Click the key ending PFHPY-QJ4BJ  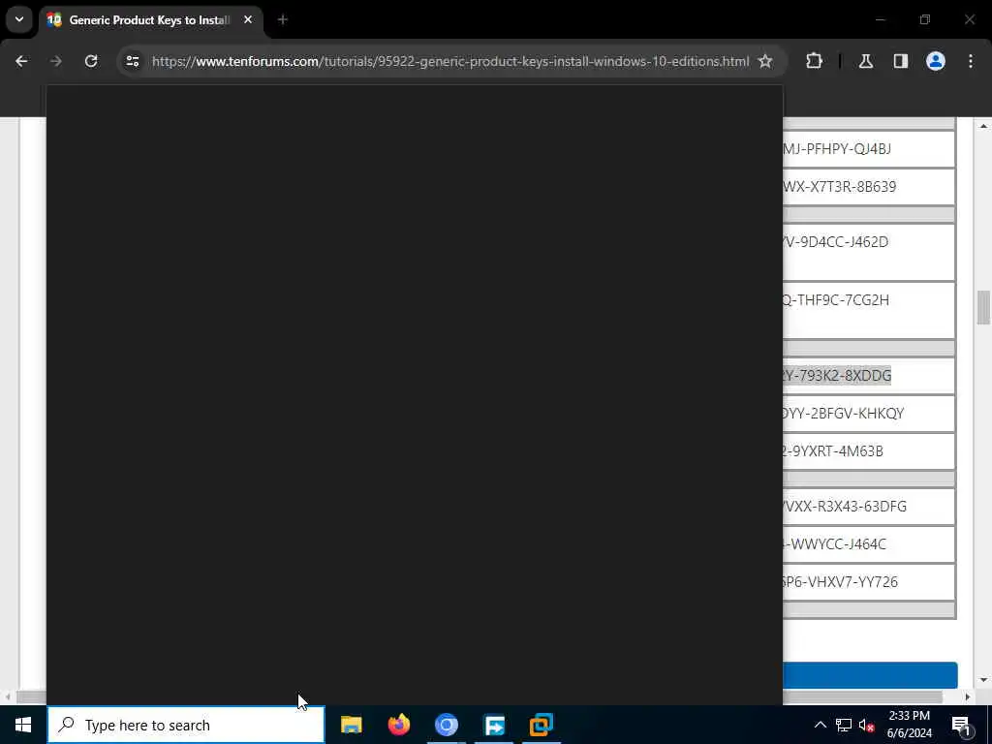coord(837,149)
